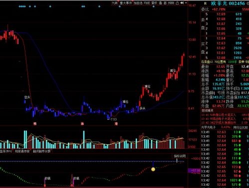Expand the small dropdown arrow beside toolbar

186,3
